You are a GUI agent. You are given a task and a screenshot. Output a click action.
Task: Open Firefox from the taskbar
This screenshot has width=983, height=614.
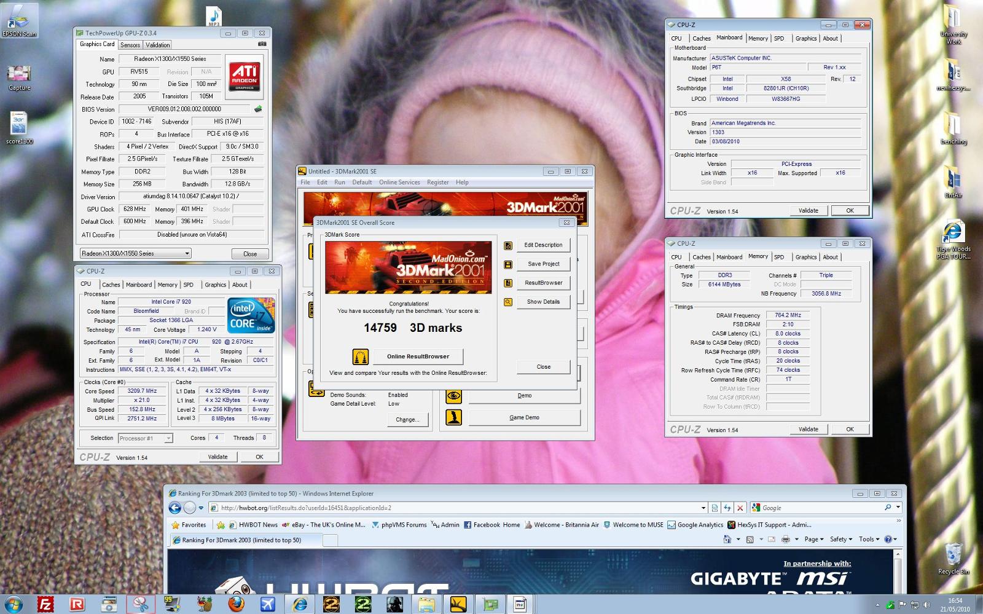(x=236, y=604)
